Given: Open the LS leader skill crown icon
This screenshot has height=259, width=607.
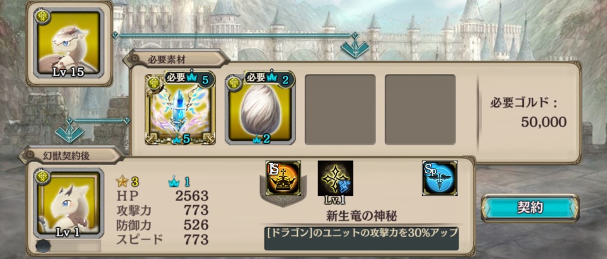Looking at the screenshot, I should coord(283,179).
